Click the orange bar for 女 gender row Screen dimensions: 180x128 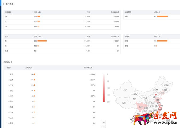pos(42,41)
